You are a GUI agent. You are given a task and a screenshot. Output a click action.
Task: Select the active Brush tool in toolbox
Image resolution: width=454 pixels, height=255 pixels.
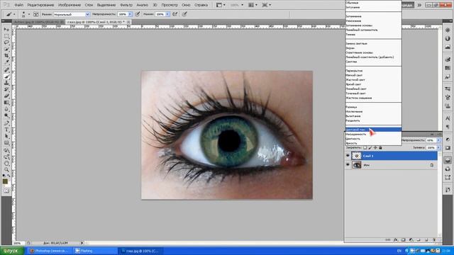(6, 76)
